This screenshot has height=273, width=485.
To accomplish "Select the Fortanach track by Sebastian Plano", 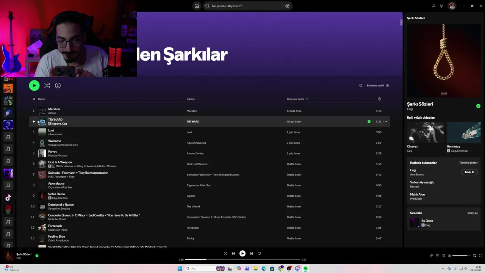I will [209, 227].
